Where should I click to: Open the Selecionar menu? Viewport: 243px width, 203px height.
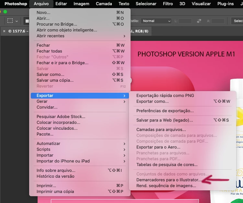coord(146,4)
